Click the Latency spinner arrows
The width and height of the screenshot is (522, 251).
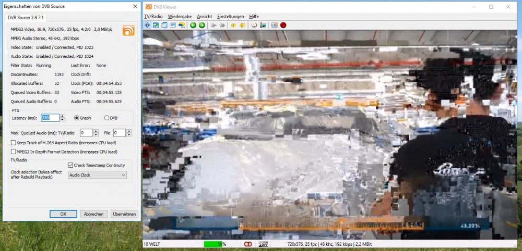coord(63,118)
